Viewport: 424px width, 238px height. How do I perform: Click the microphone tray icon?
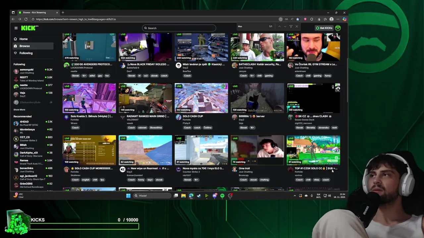coord(312,196)
